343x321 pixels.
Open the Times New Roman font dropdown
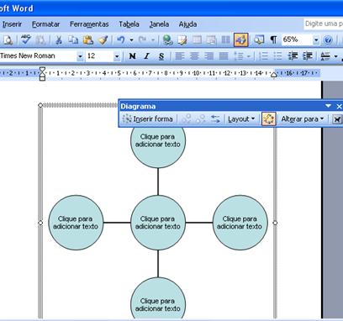pyautogui.click(x=80, y=56)
